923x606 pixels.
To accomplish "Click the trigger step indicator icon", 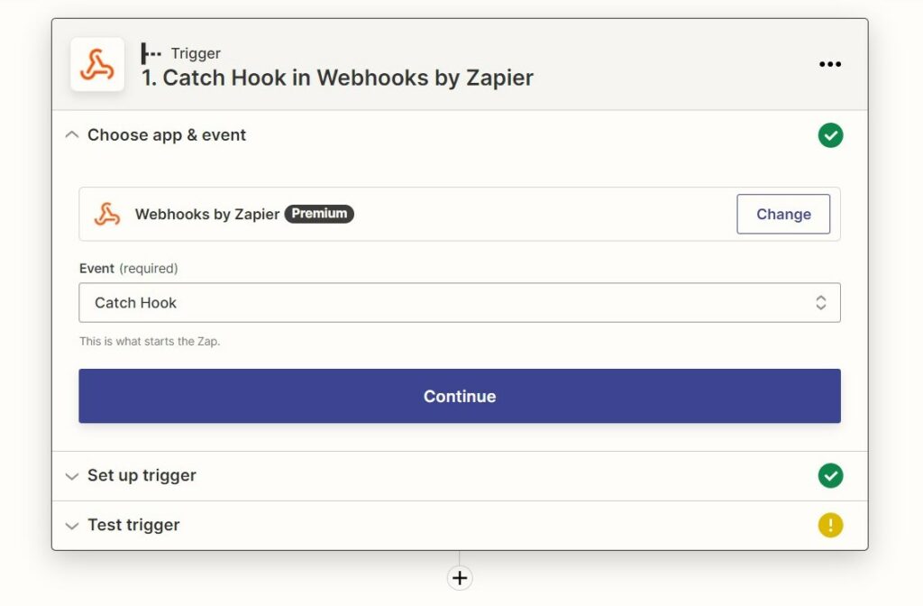I will [x=151, y=53].
